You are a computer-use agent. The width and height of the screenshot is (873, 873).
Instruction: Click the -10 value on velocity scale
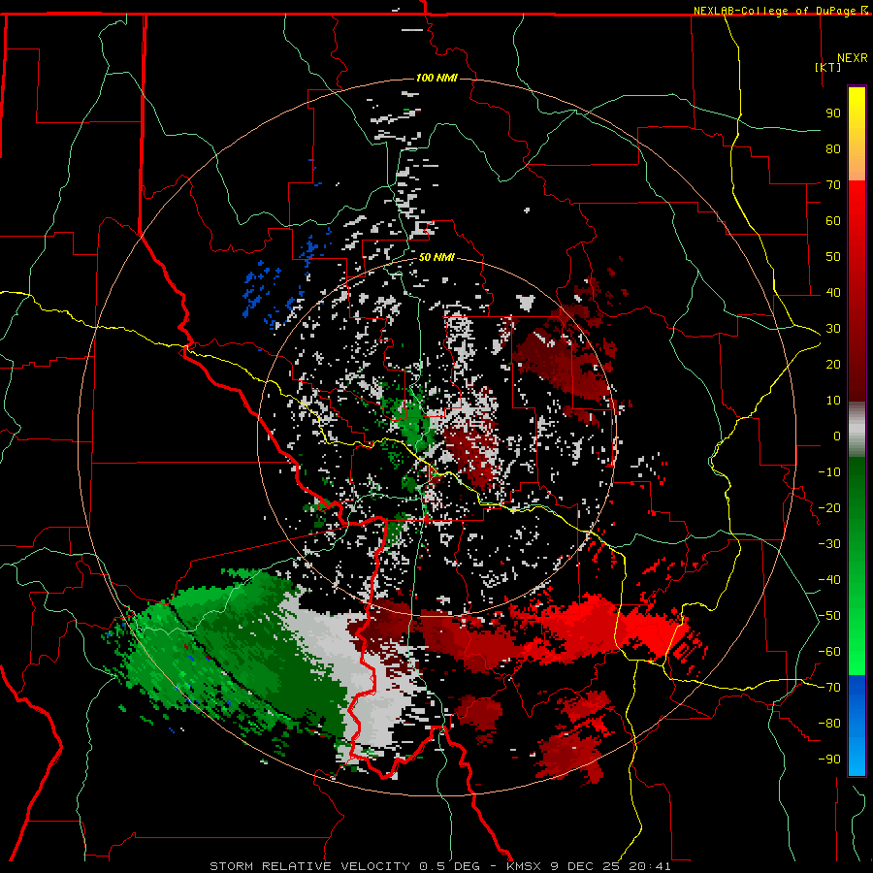(x=829, y=472)
